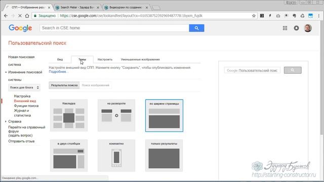
Task: Open the lightning bolt extension icon
Action: 270,16
